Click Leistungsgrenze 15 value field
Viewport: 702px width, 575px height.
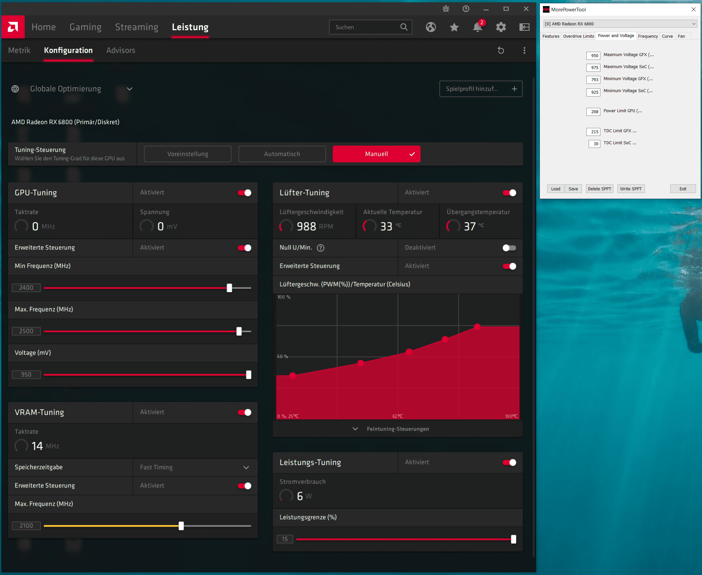coord(285,539)
